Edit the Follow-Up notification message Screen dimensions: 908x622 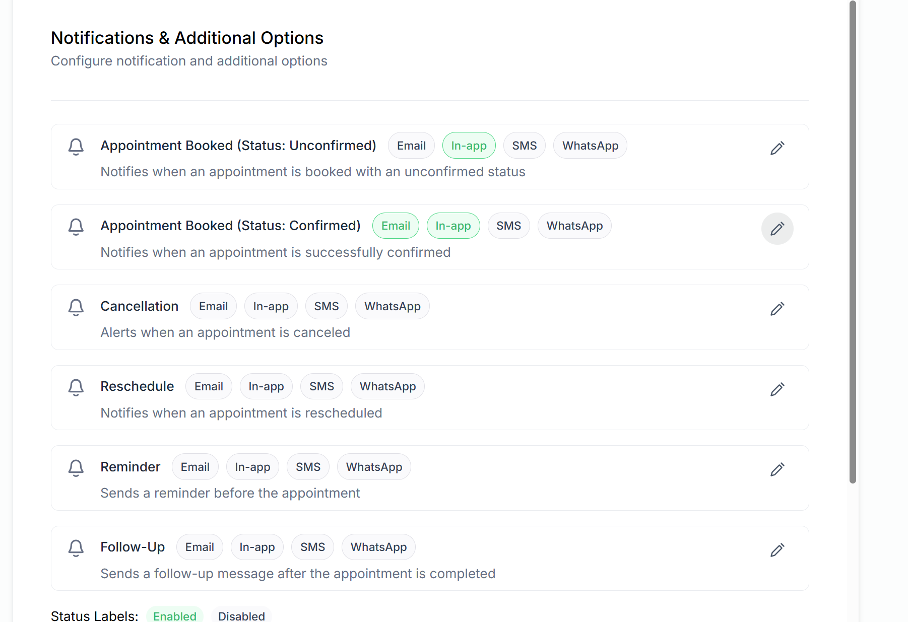777,549
